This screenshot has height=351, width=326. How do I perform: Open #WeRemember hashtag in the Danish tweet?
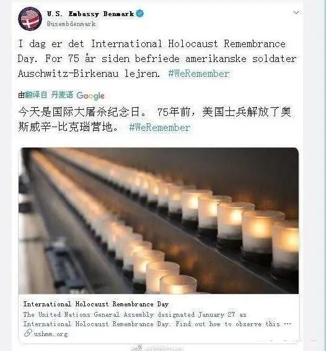199,74
